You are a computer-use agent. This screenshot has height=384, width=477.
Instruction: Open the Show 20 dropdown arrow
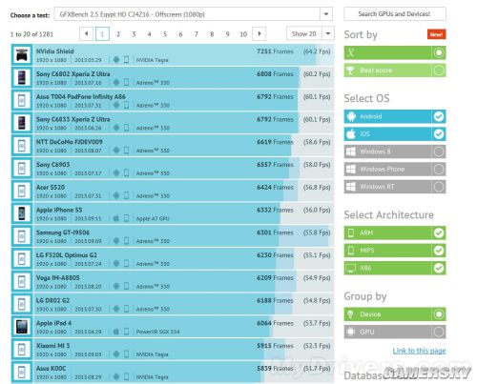[328, 33]
